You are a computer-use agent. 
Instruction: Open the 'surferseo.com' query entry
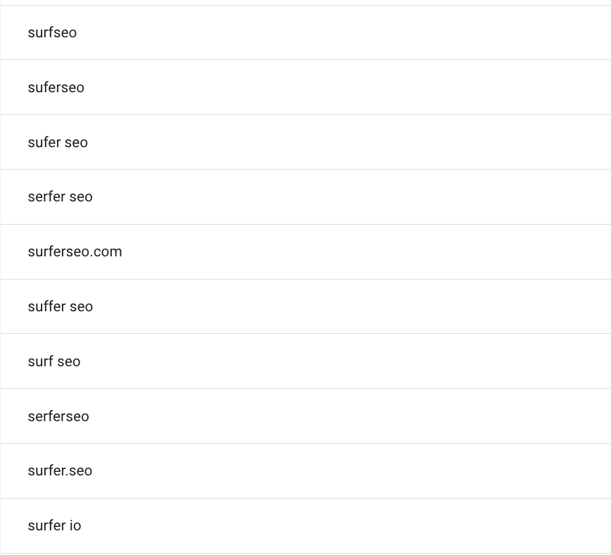point(75,251)
